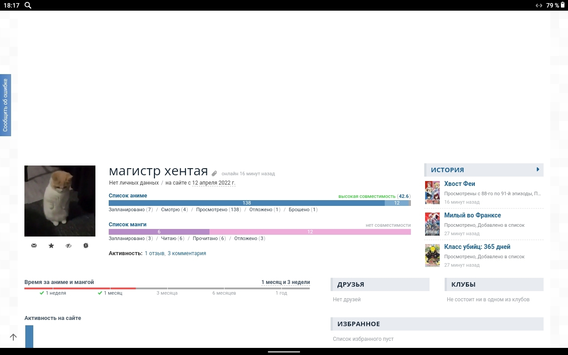Click the envelope message icon under avatar
Image resolution: width=568 pixels, height=355 pixels.
pos(34,245)
